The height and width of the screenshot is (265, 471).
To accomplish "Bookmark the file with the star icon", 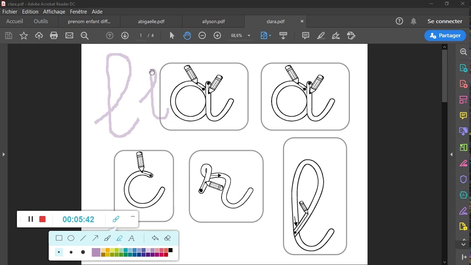I will click(24, 36).
